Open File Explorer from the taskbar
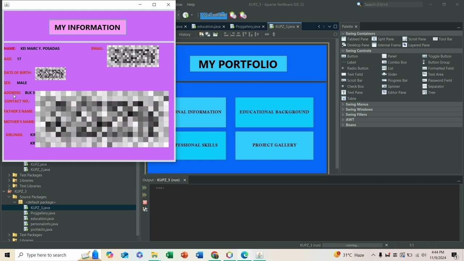This screenshot has width=464, height=261. (154, 255)
